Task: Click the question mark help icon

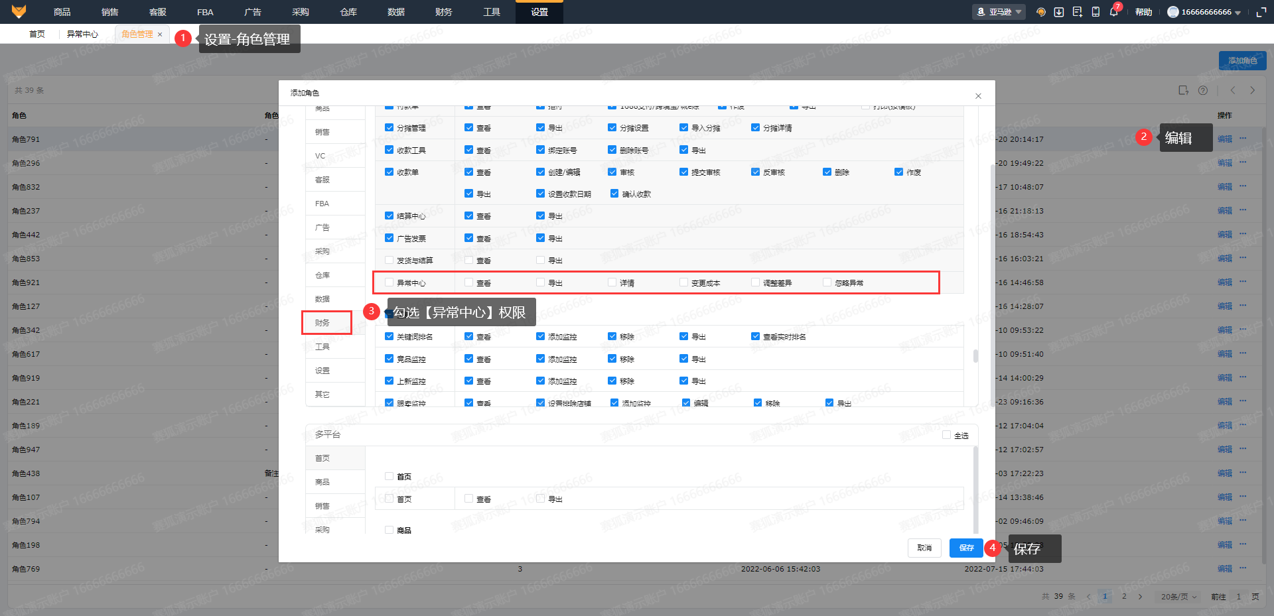Action: (1203, 90)
